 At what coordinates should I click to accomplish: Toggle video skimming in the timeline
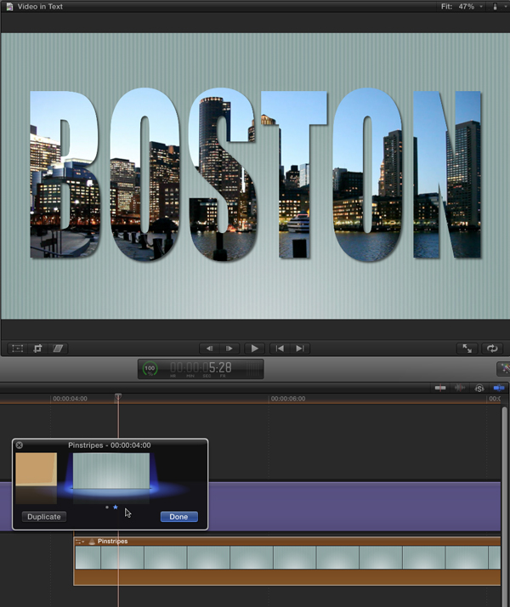pos(440,388)
